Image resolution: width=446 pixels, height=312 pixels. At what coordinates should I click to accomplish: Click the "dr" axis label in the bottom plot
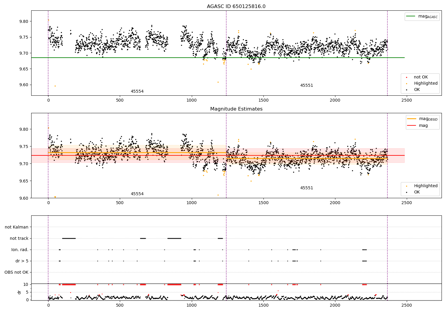coord(19,292)
